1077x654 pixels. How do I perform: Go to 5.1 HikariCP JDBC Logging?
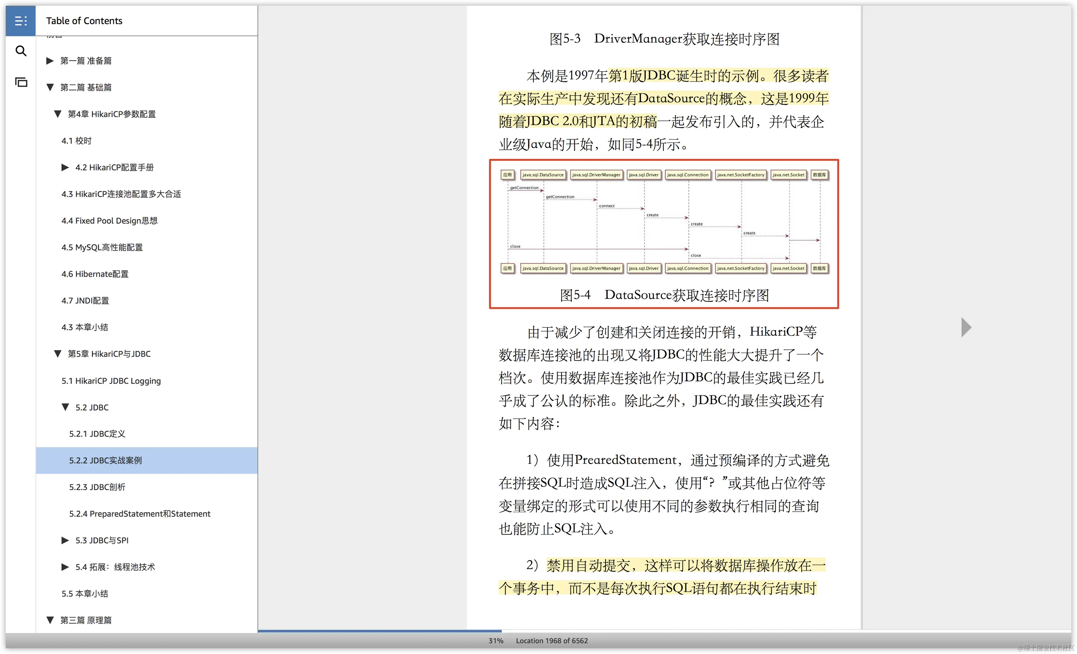coord(111,381)
